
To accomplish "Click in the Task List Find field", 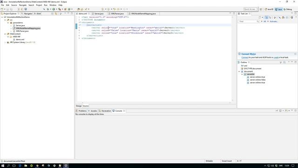I will (x=248, y=21).
